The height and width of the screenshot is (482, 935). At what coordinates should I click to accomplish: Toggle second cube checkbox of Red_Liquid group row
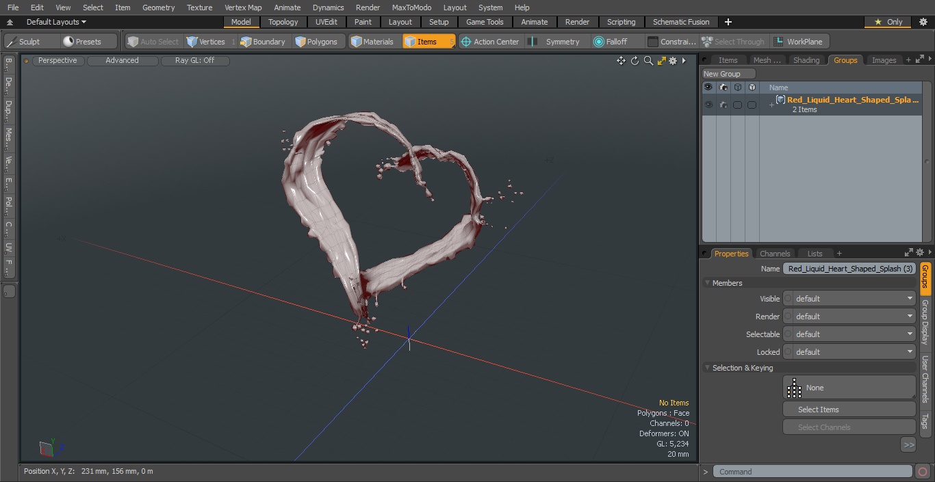[752, 105]
